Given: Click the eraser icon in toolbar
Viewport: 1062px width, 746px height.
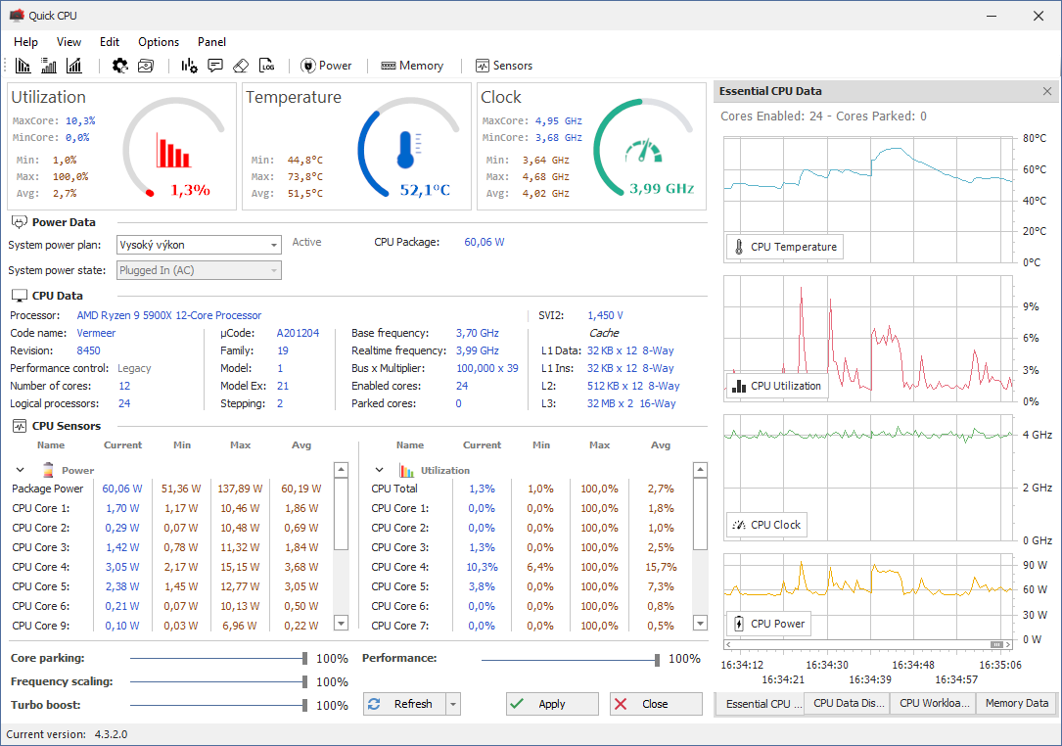Looking at the screenshot, I should coord(241,66).
